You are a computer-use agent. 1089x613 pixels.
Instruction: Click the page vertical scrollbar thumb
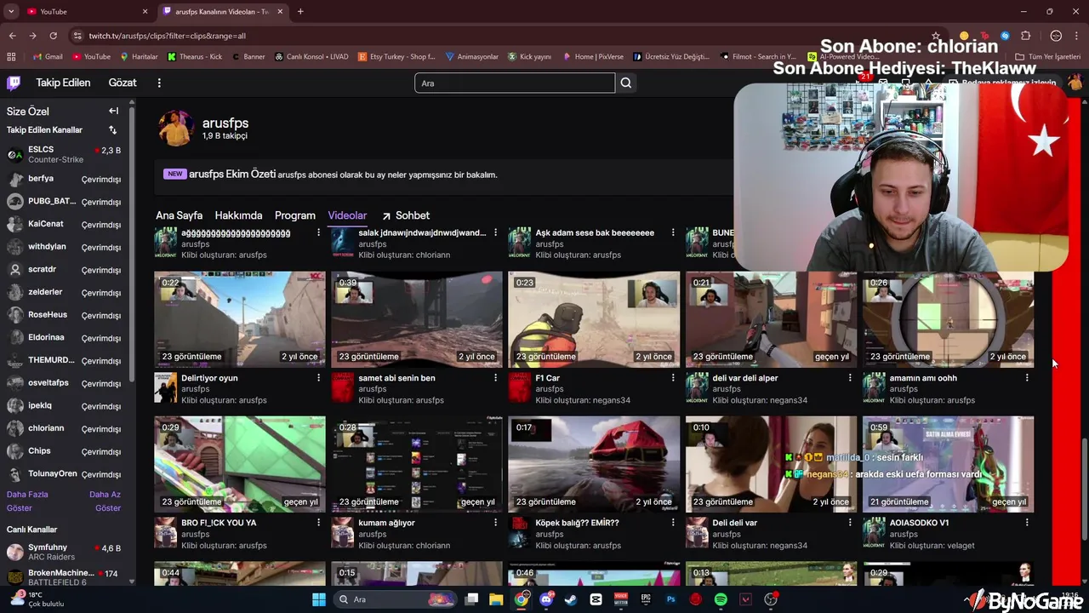pos(1083,488)
